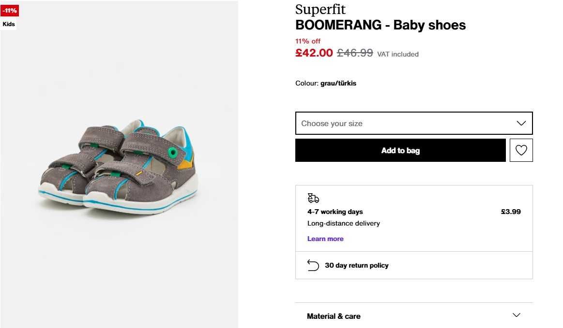Click the BOOMERANG - Baby shoes title

point(380,25)
